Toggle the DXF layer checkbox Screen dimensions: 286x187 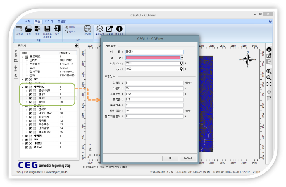coord(27,79)
